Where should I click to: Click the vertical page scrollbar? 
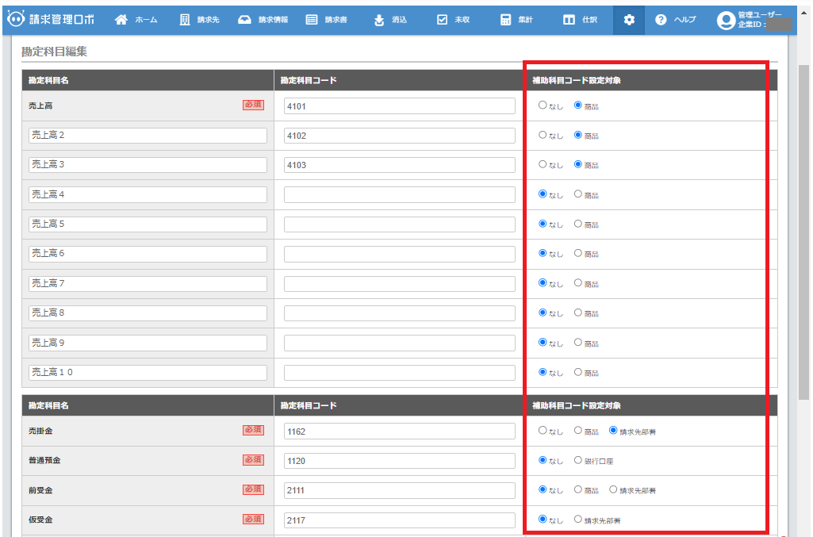(803, 238)
